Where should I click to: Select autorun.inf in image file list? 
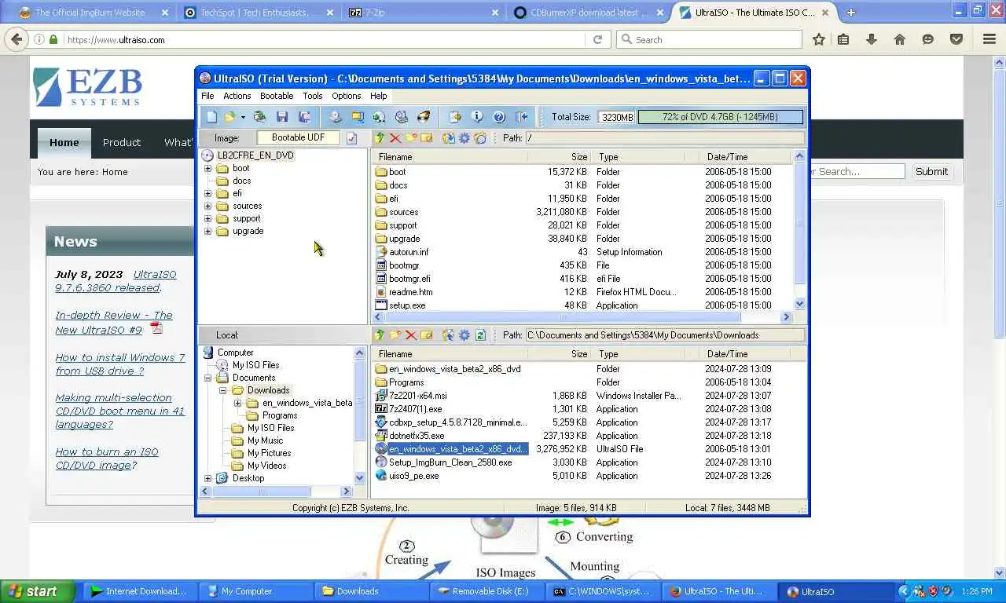[409, 252]
